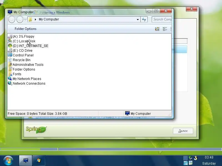
Task: Click the status bar My Computer icon
Action: (x=127, y=113)
